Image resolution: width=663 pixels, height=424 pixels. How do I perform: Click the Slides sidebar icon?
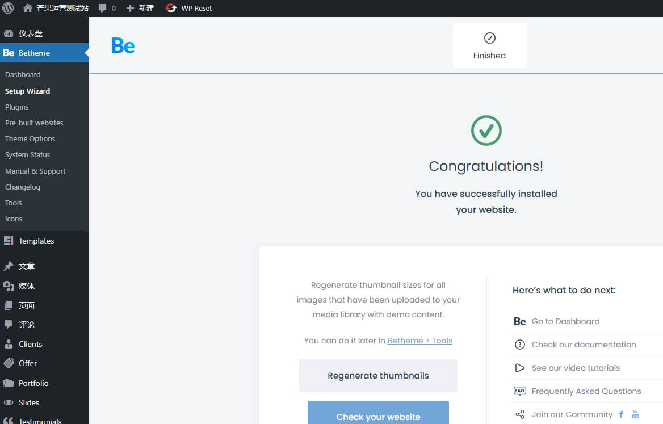pyautogui.click(x=9, y=402)
